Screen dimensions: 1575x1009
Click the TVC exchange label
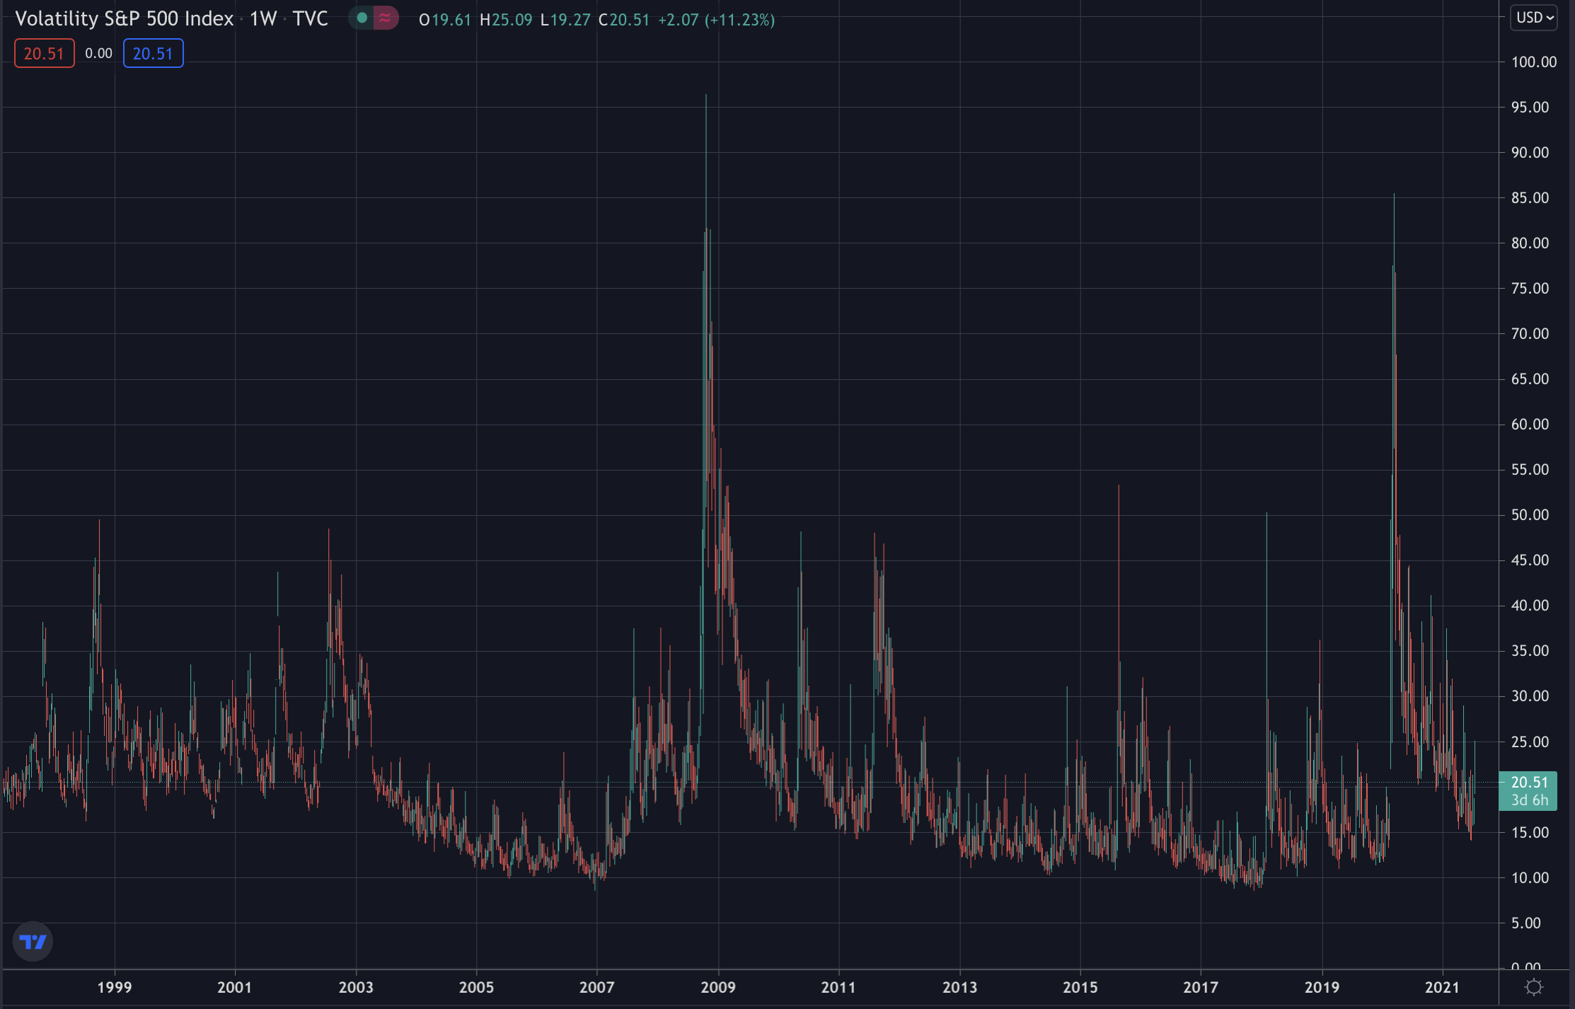click(x=310, y=19)
